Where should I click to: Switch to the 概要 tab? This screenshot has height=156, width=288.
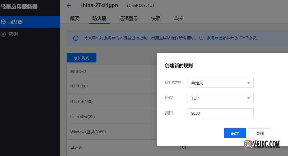pyautogui.click(x=75, y=18)
